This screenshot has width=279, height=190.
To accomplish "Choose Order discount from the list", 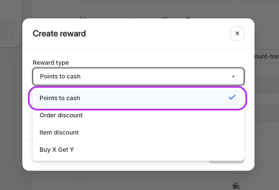I will click(61, 115).
